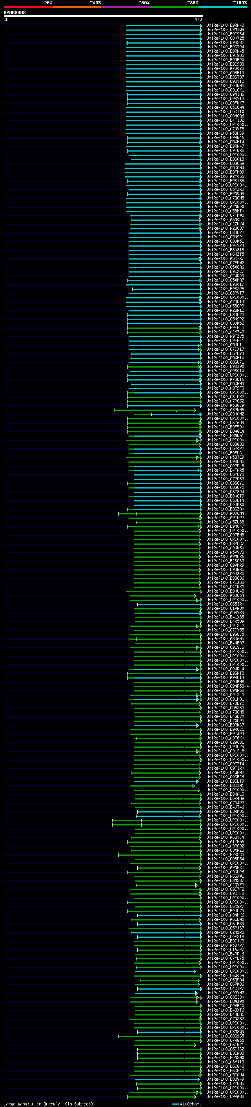Click cyan alignment bar in the A5BVK9 row

180,613
